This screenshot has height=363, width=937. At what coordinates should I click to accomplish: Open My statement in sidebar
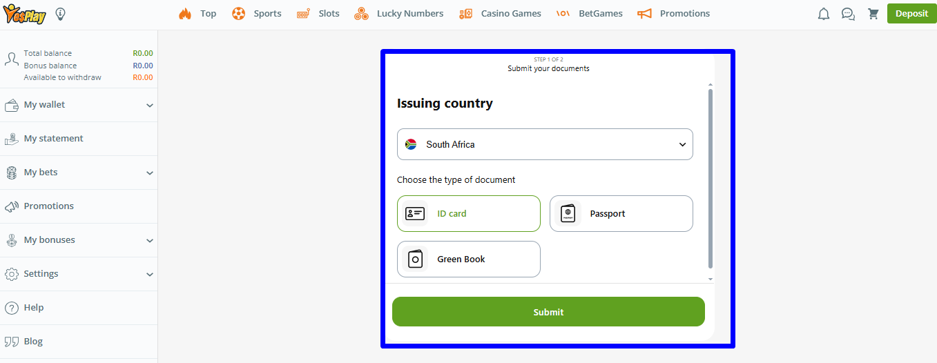coord(53,139)
